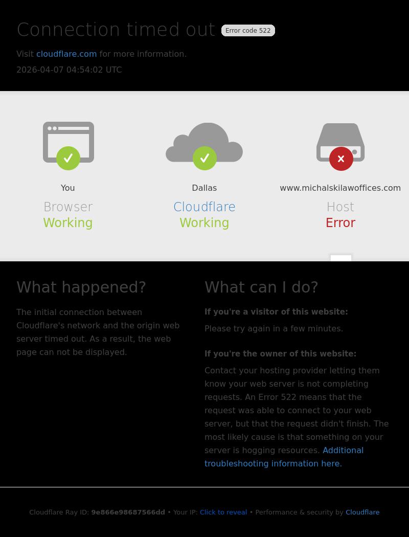The height and width of the screenshot is (537, 409).
Task: Click the red X error badge
Action: tap(341, 159)
